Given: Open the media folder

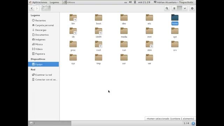Looking at the screenshot, I should (124, 33).
